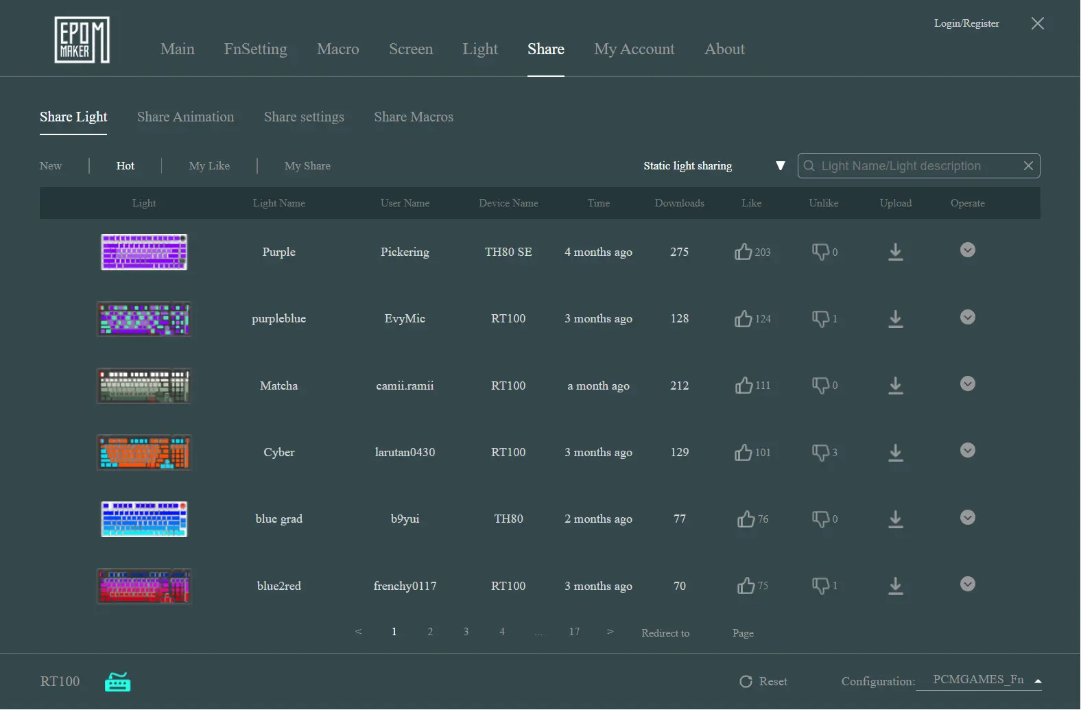Download the Cyber light preset
The image size is (1081, 710).
point(896,452)
